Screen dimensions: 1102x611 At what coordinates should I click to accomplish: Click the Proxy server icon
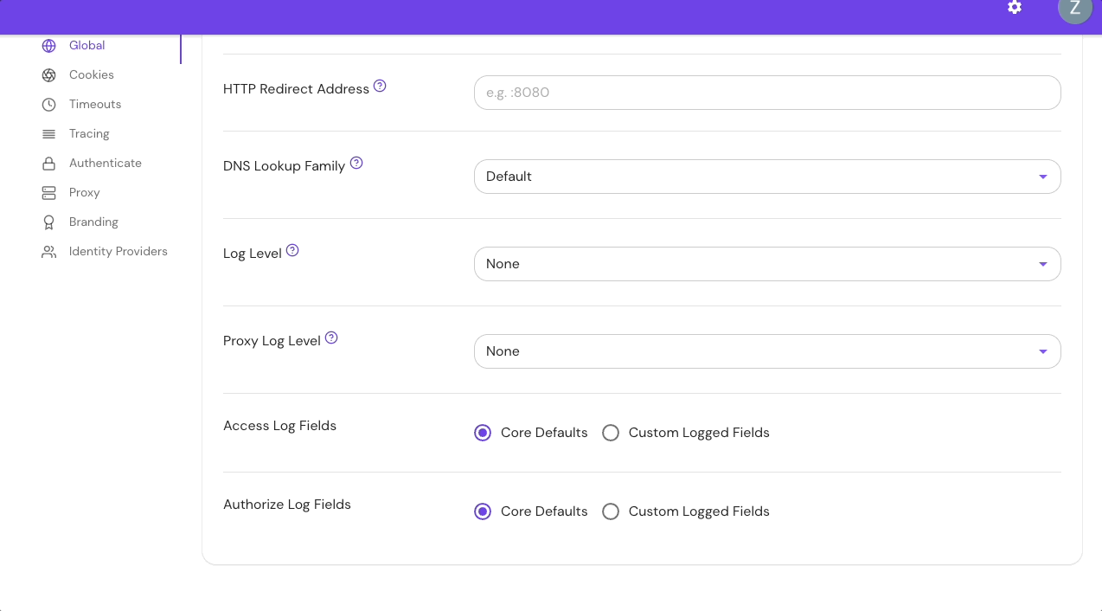point(49,192)
